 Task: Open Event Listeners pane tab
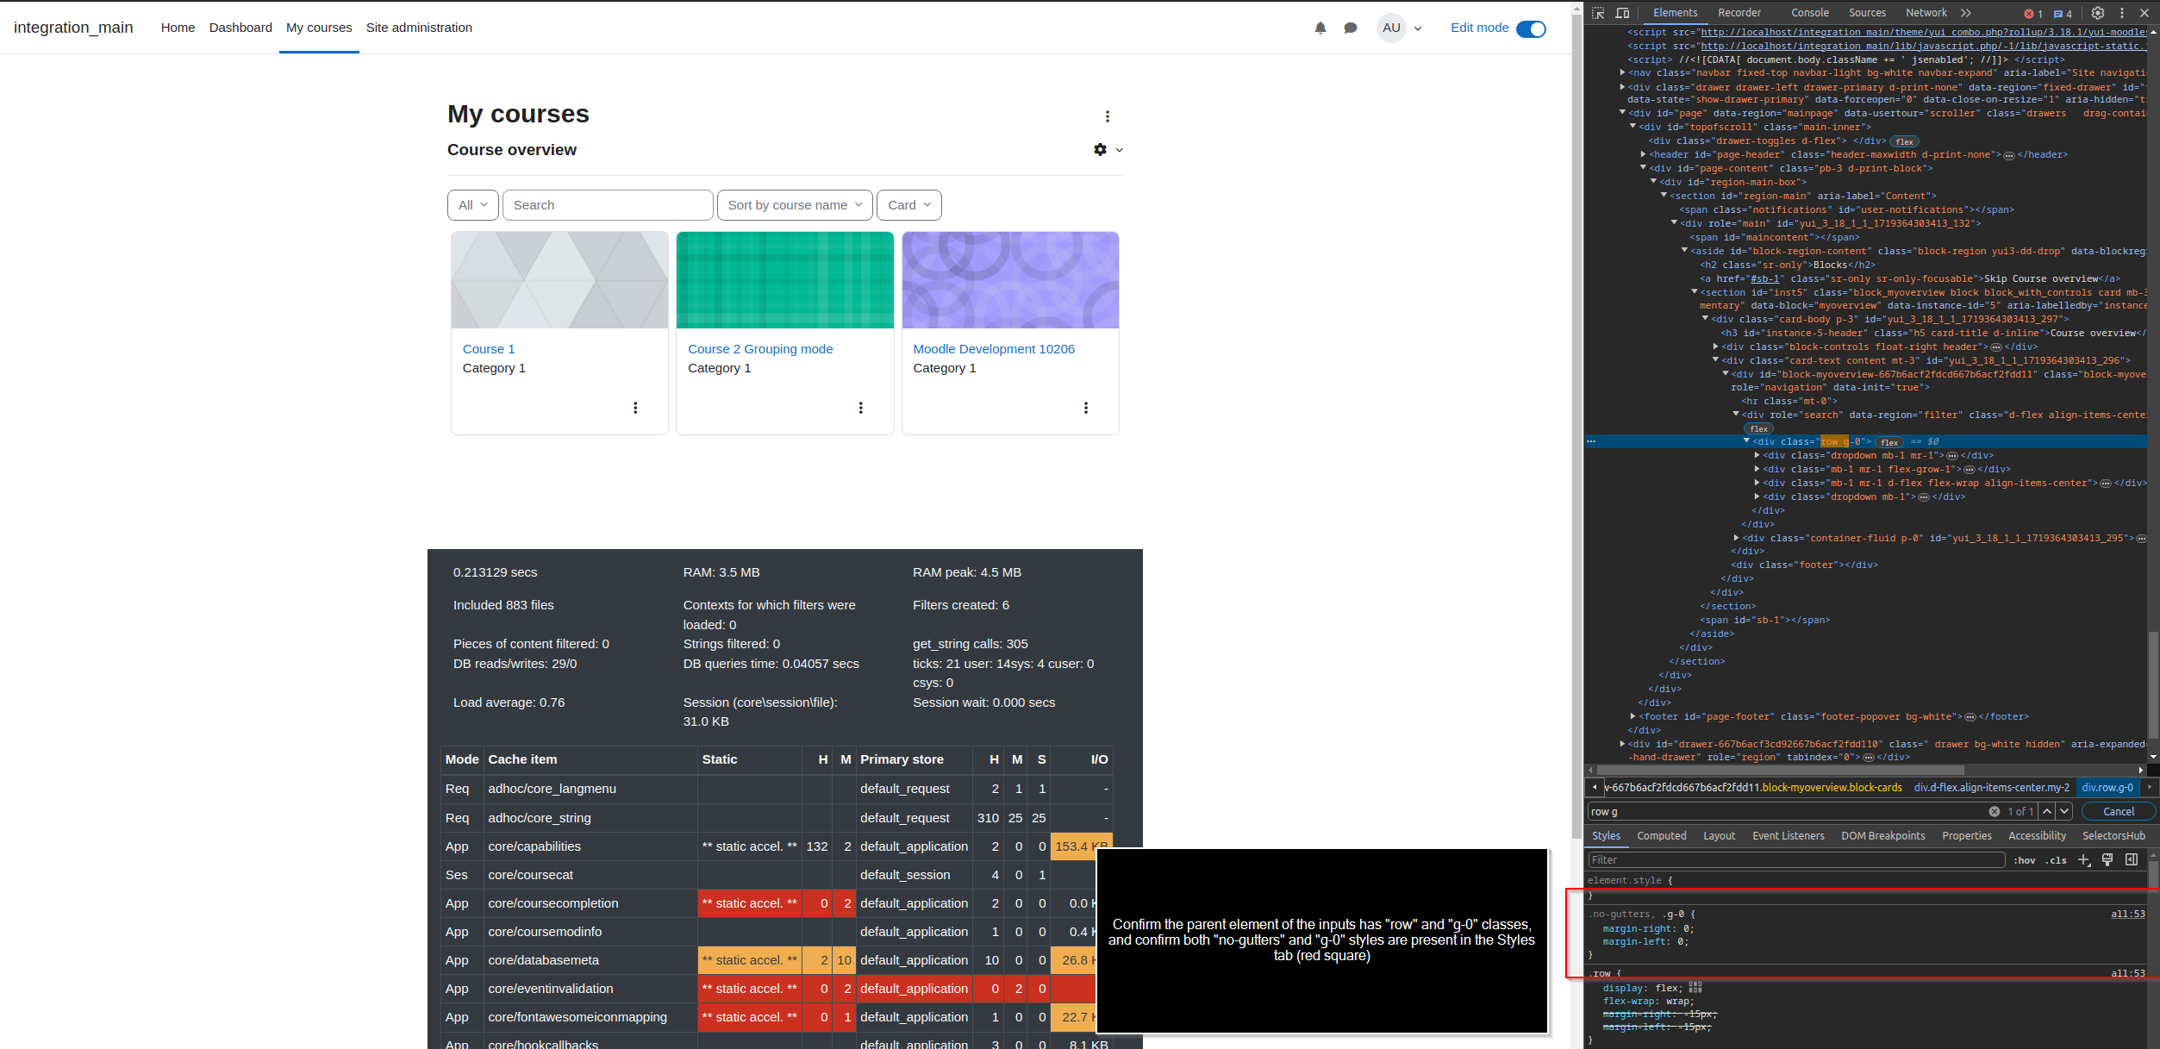[1788, 835]
